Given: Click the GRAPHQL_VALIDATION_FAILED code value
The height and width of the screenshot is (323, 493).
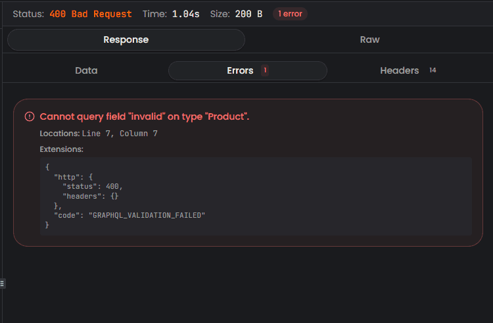Looking at the screenshot, I should [147, 215].
